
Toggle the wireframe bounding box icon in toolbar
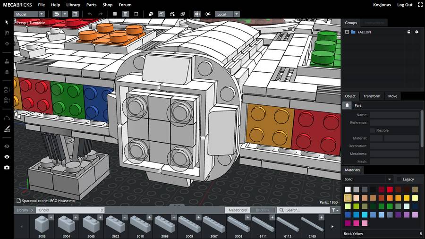point(136,14)
